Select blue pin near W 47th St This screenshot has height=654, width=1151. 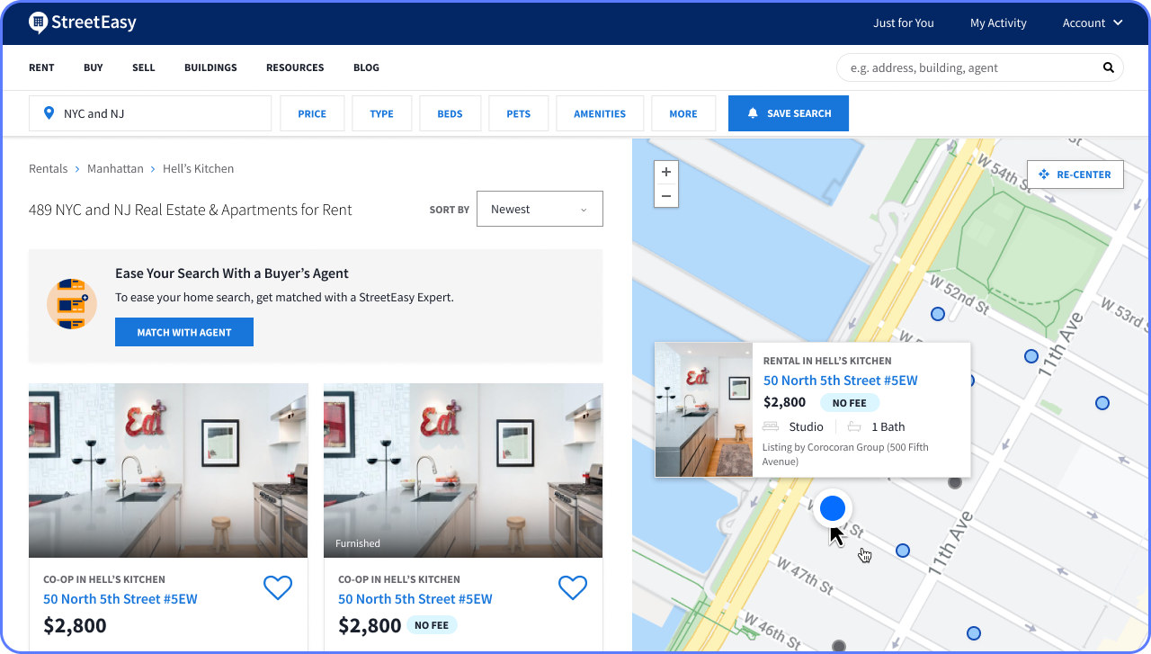pos(903,551)
